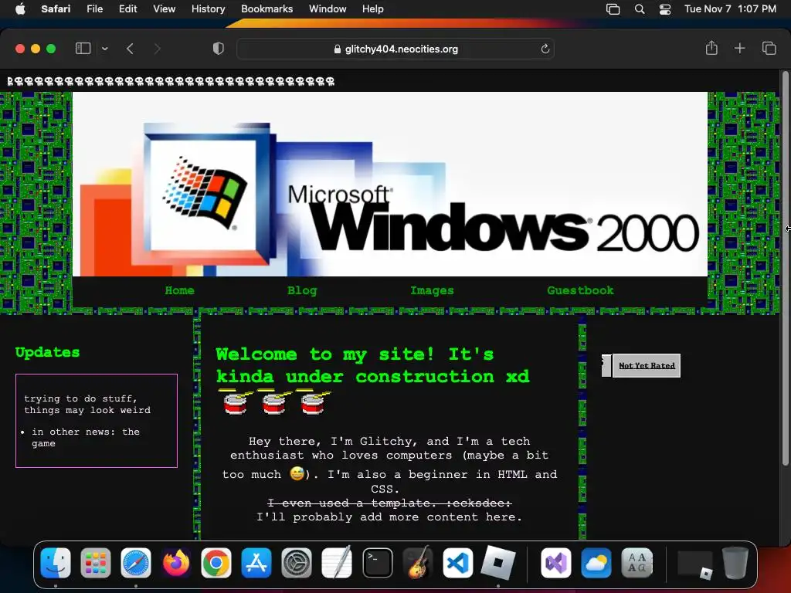Viewport: 791px width, 593px height.
Task: Toggle the Safari sidebar button
Action: pyautogui.click(x=83, y=49)
